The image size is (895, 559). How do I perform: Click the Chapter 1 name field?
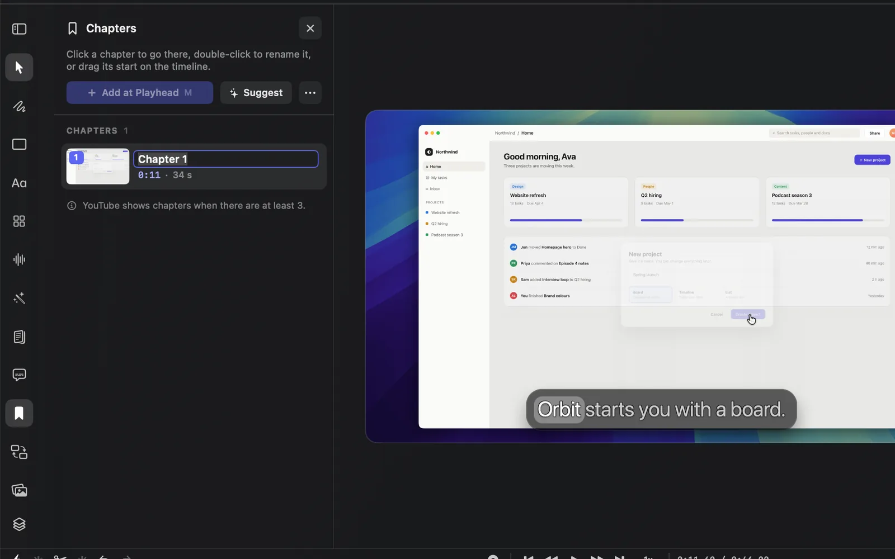(226, 159)
